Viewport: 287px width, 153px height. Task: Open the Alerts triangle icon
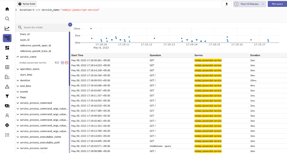[7, 87]
